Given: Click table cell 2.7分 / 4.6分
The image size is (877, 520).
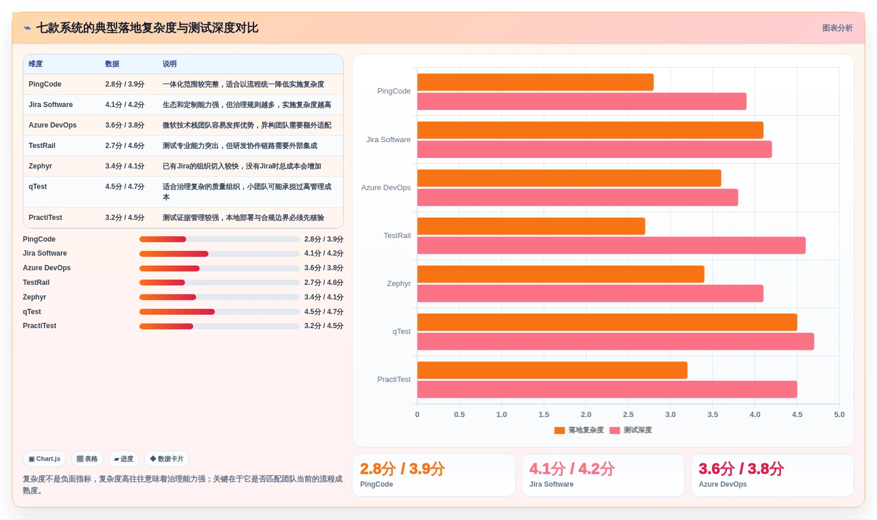Looking at the screenshot, I should 125,146.
